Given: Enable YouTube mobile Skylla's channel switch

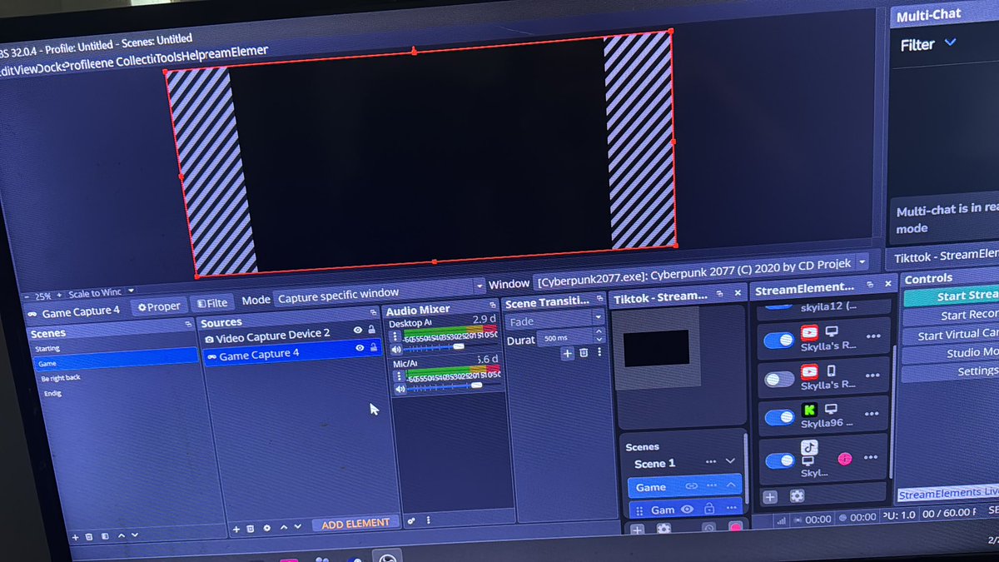Looking at the screenshot, I should tap(779, 379).
